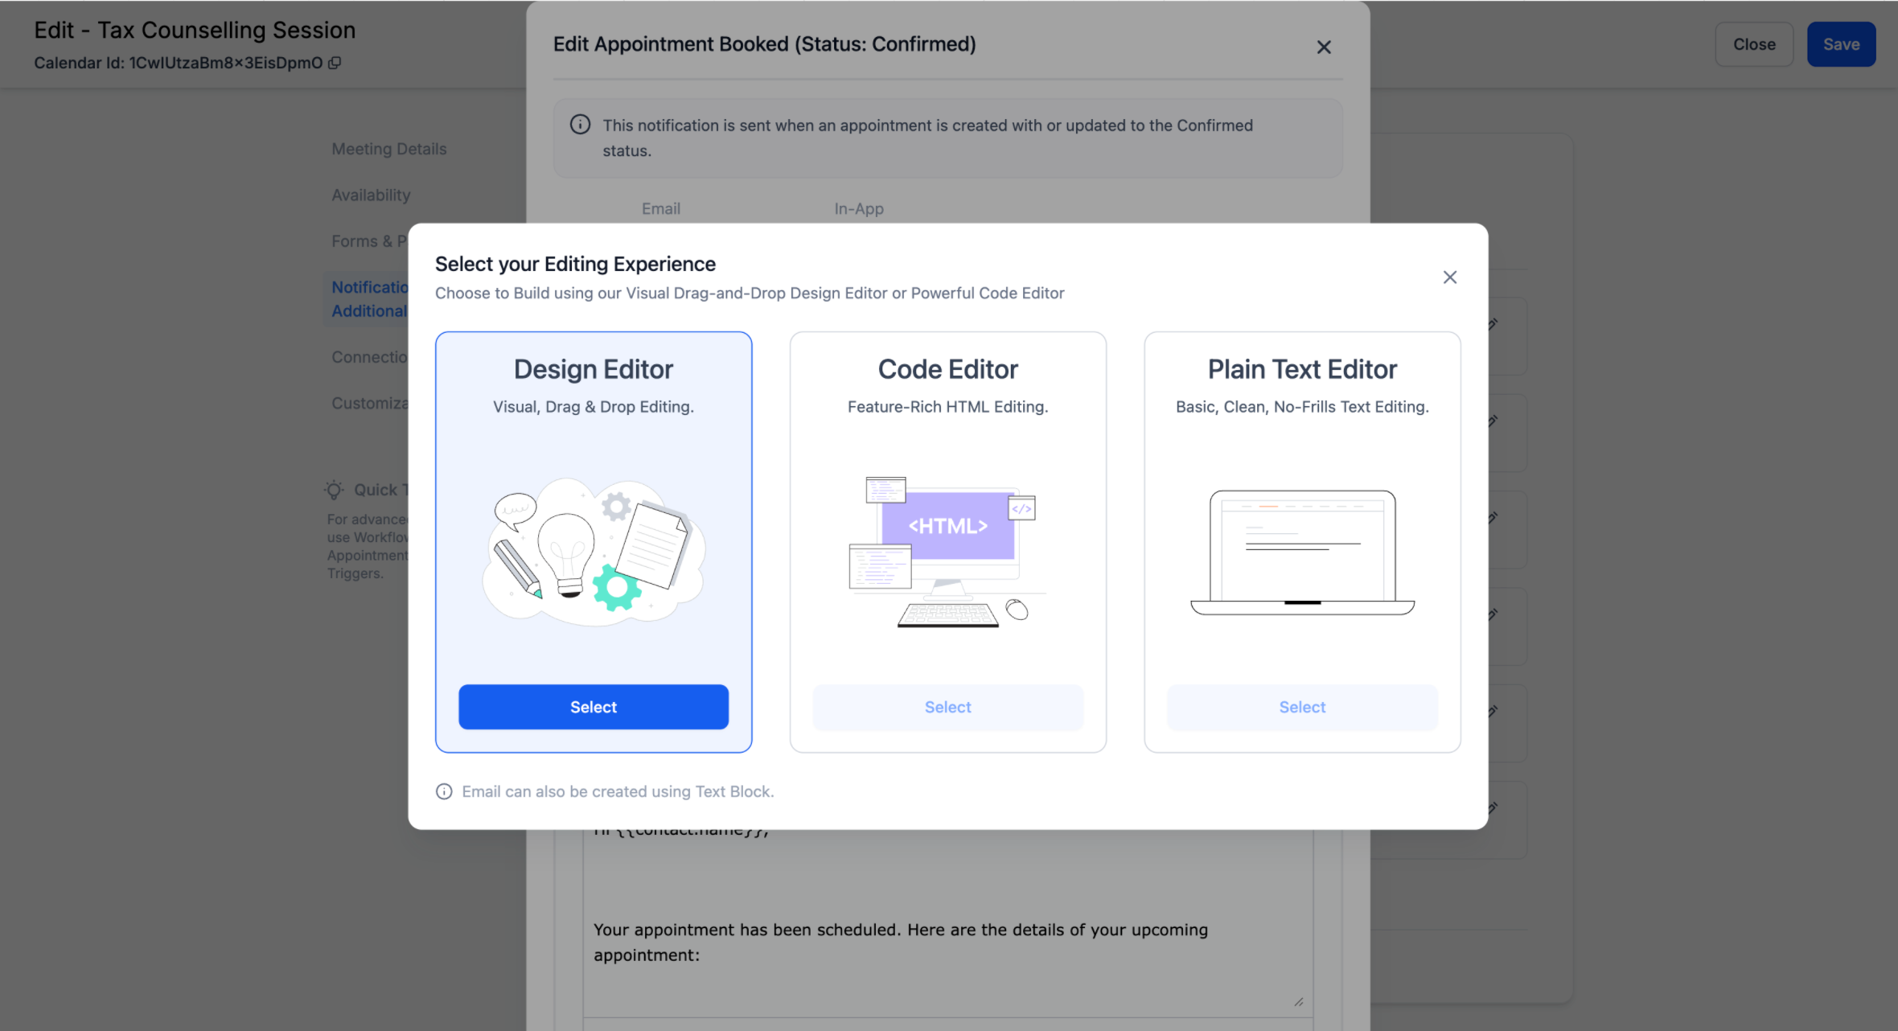The height and width of the screenshot is (1031, 1898).
Task: Click the Quick Tip lightbulb icon
Action: (x=335, y=490)
